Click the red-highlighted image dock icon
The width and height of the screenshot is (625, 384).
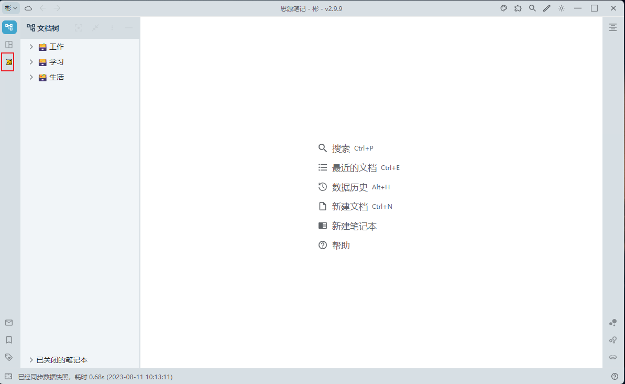[9, 62]
